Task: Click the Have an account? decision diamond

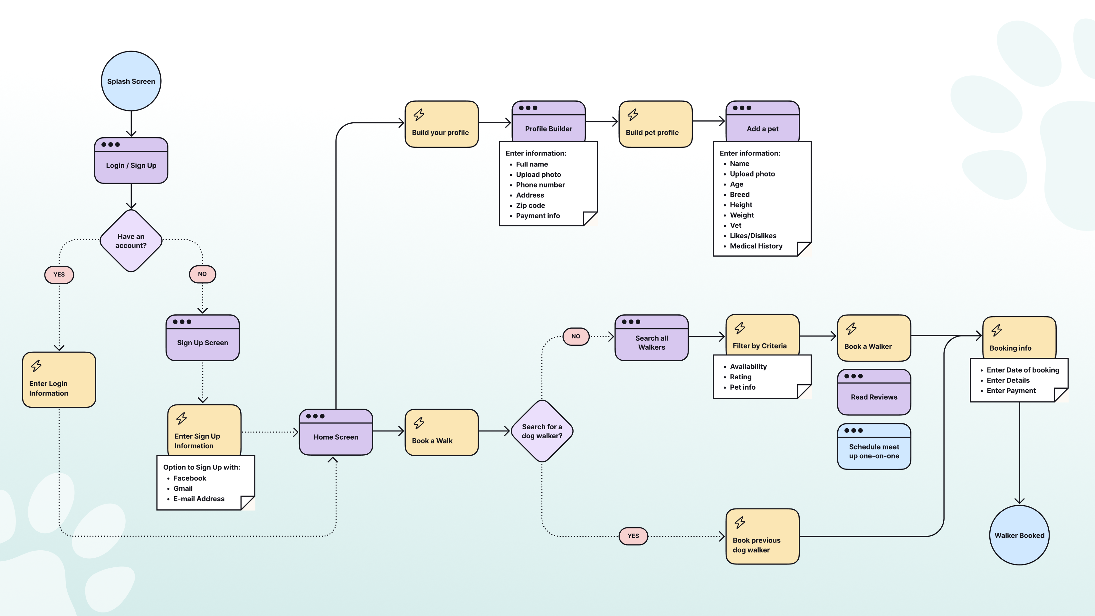Action: [x=131, y=241]
